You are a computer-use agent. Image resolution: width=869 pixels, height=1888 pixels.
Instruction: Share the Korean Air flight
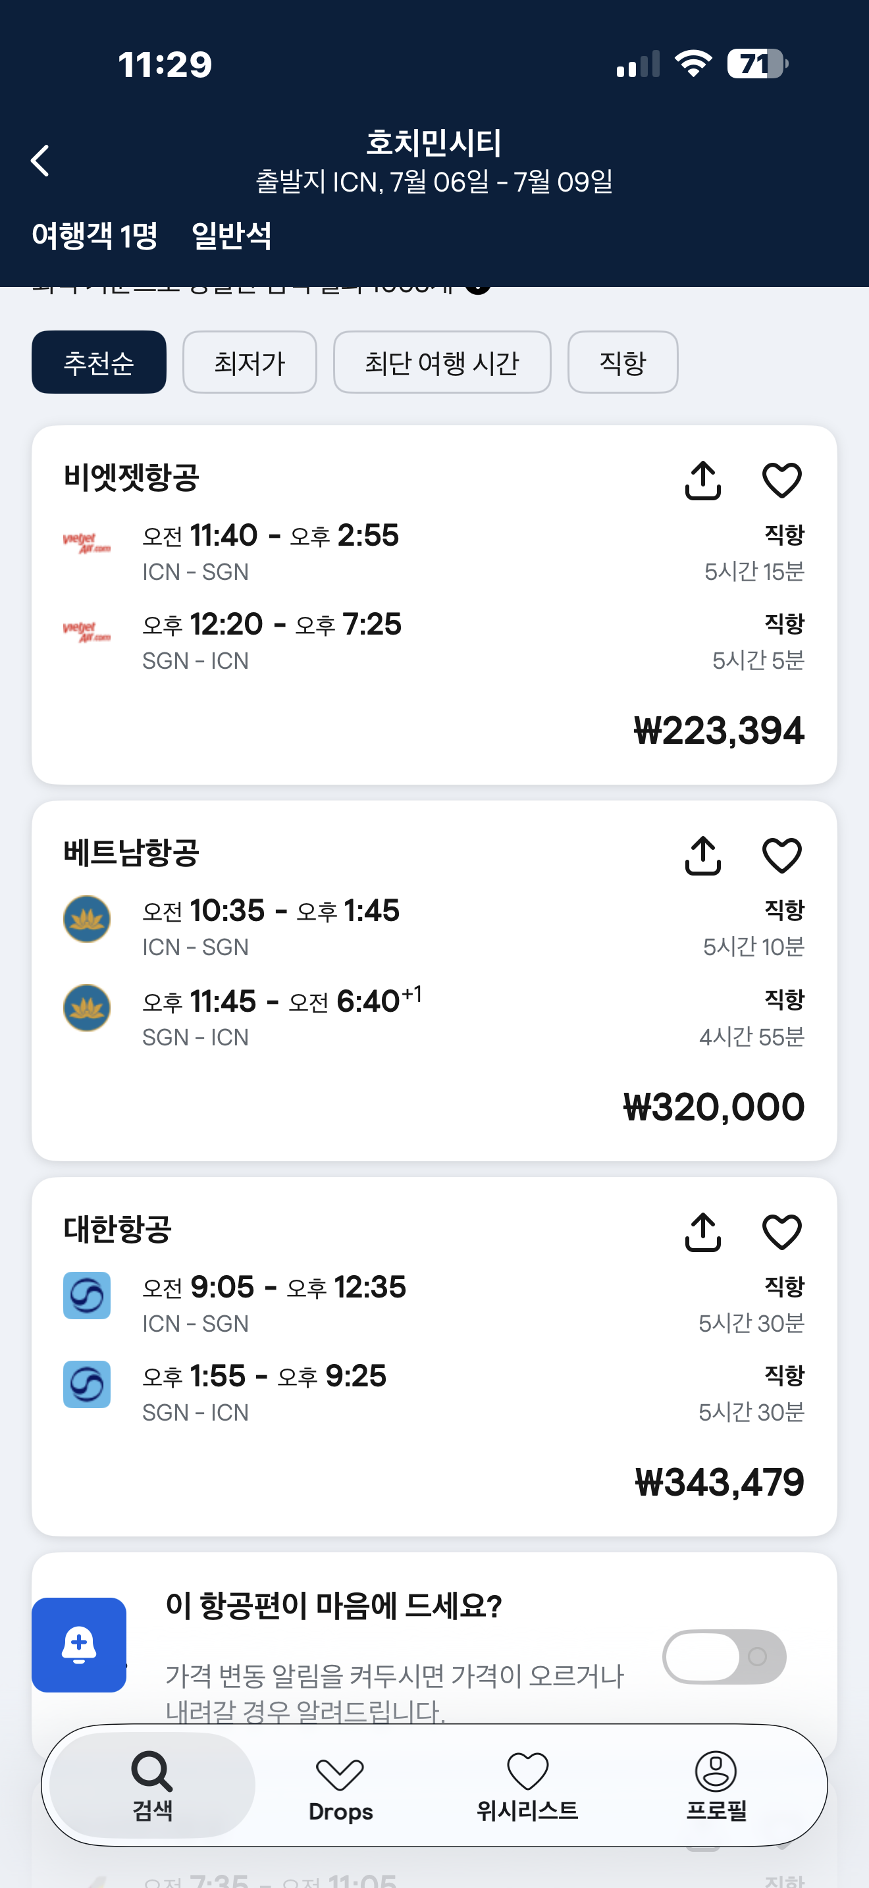coord(702,1232)
